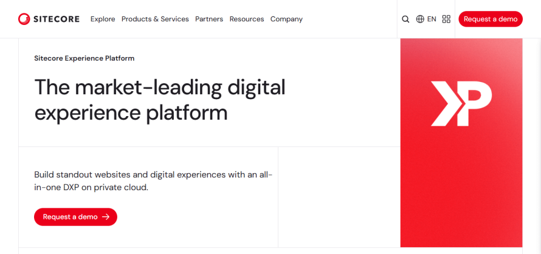Click the XP product logo banner
The image size is (541, 254).
[461, 143]
